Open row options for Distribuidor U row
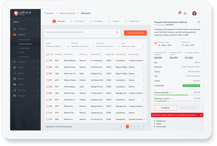The height and width of the screenshot is (146, 217). coord(144,100)
